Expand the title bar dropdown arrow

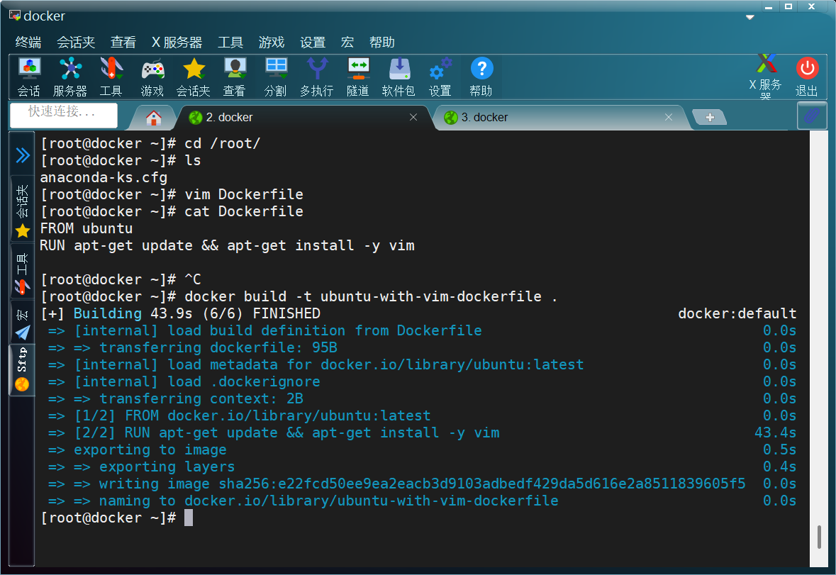749,18
